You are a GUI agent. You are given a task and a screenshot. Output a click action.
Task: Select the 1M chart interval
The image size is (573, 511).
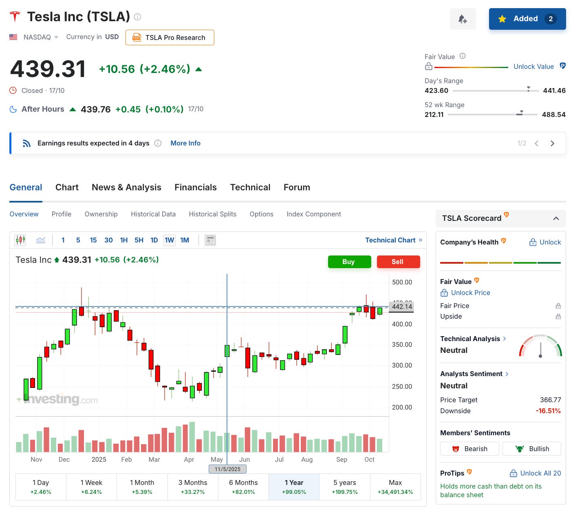pyautogui.click(x=185, y=240)
